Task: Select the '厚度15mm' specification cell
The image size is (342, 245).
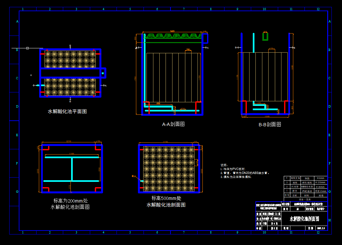Action: [x=321, y=191]
